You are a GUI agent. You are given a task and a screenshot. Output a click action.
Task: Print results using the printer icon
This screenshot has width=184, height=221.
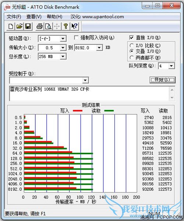[40, 26]
